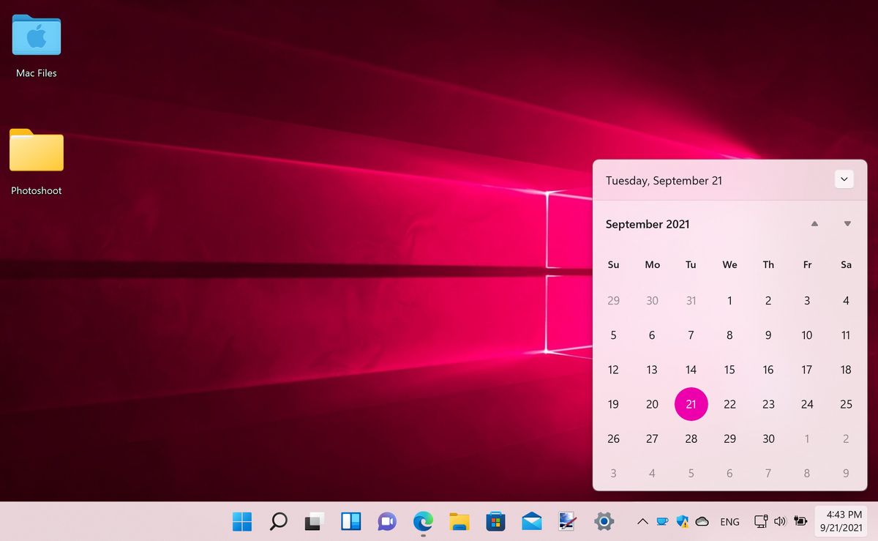Viewport: 878px width, 541px height.
Task: Open the Widgets panel
Action: 350,521
